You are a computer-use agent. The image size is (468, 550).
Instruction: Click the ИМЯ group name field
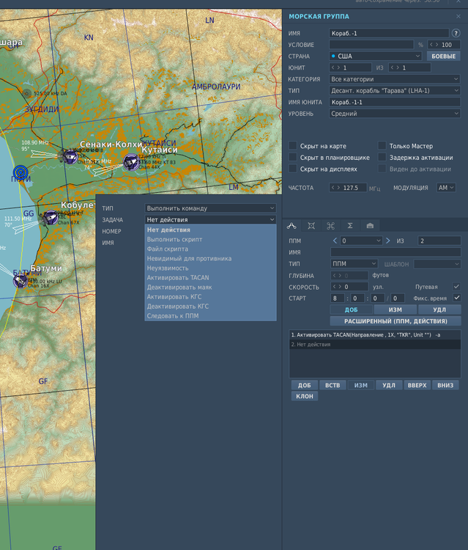point(388,33)
